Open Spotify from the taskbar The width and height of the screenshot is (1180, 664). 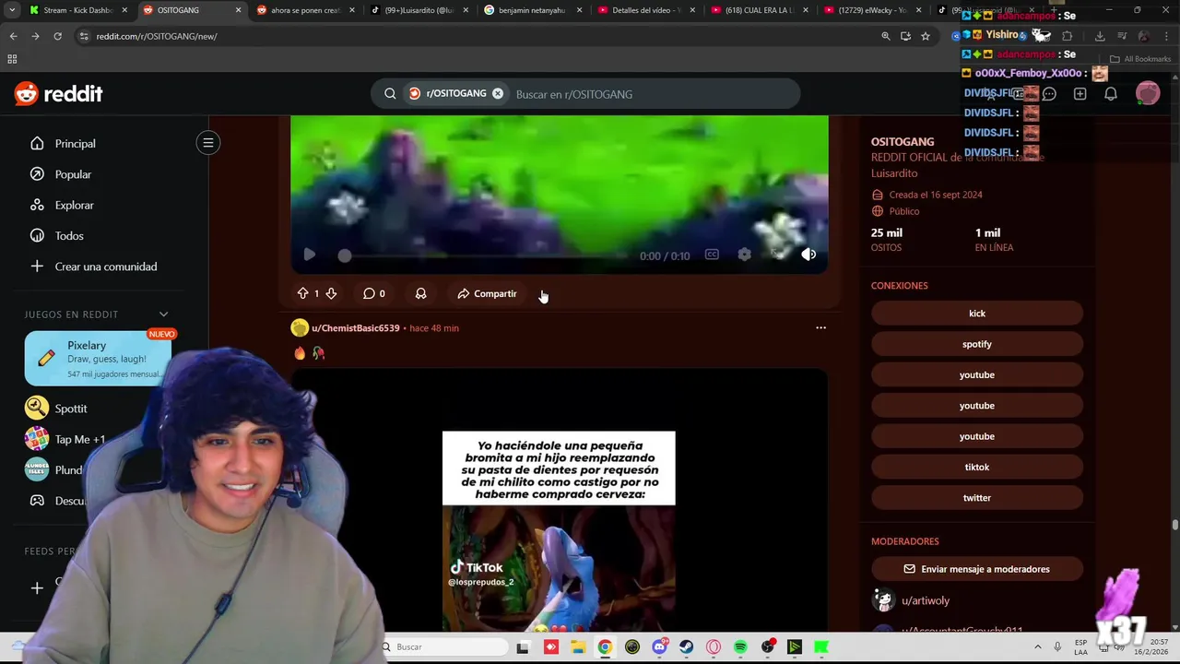click(x=740, y=647)
